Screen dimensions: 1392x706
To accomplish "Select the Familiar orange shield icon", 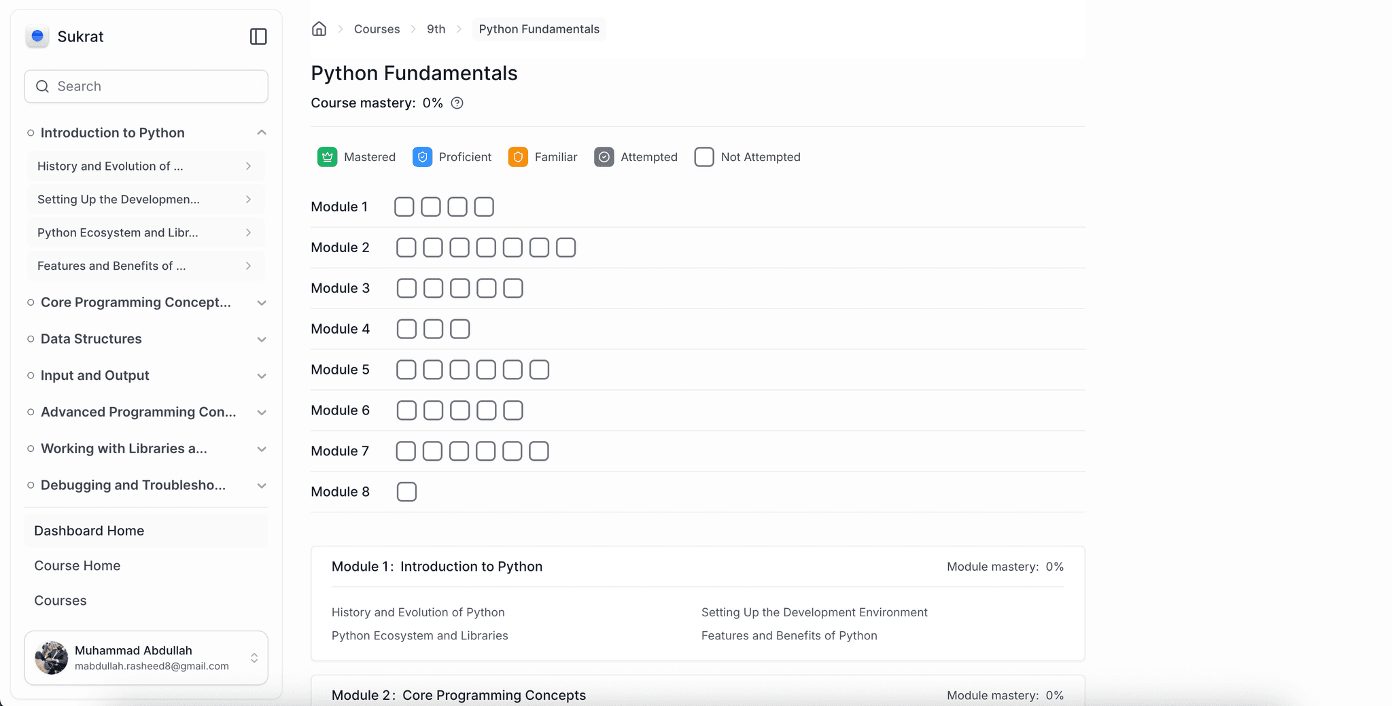I will click(x=519, y=157).
